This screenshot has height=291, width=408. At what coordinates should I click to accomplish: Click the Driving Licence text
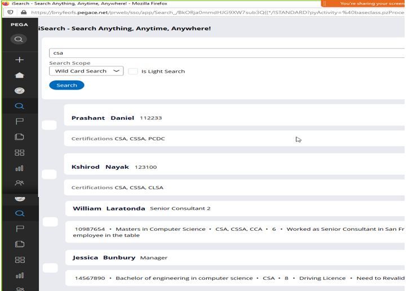tap(322, 278)
